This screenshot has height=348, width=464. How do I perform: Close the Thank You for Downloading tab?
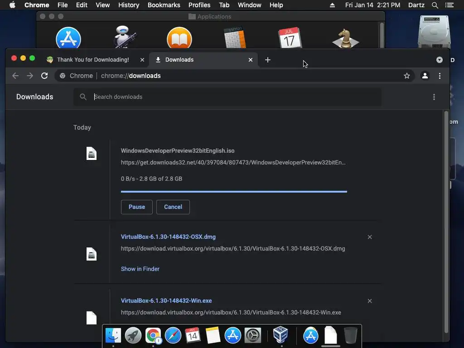click(x=142, y=60)
